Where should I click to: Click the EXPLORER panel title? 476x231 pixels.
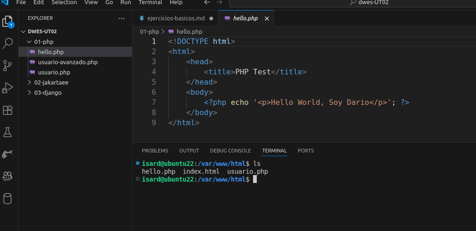pyautogui.click(x=40, y=18)
